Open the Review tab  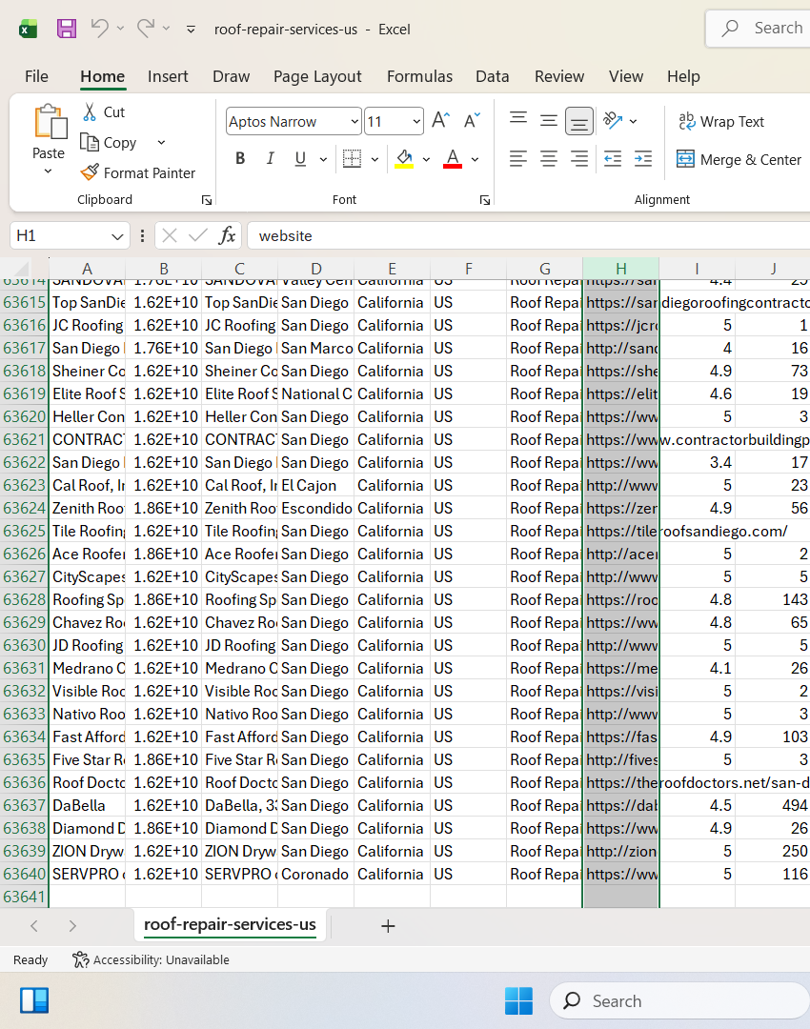(x=559, y=76)
